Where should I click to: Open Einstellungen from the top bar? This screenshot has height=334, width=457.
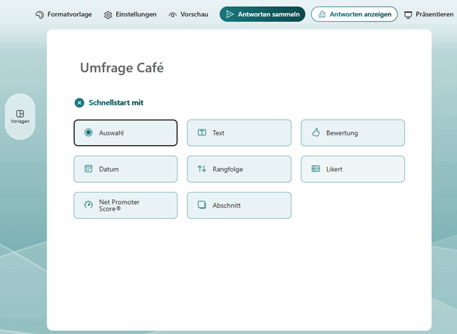point(130,14)
